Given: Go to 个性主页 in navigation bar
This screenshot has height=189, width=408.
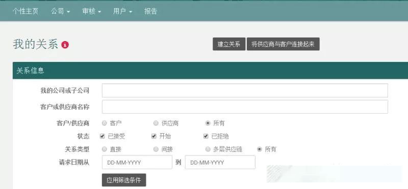Looking at the screenshot, I should click(25, 11).
